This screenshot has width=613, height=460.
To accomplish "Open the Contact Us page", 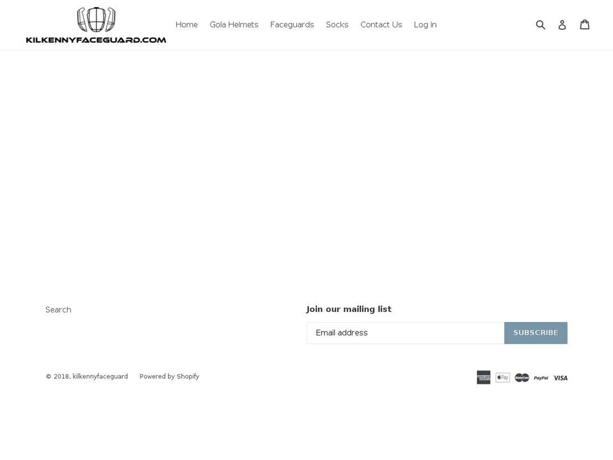I will [x=381, y=25].
